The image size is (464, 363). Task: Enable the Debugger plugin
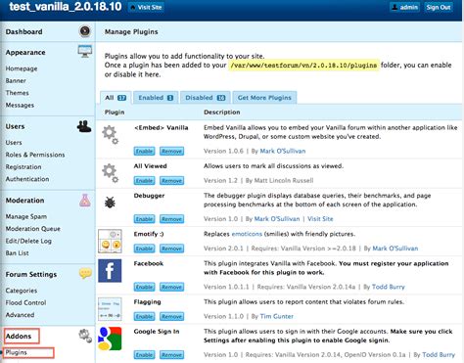tap(144, 219)
